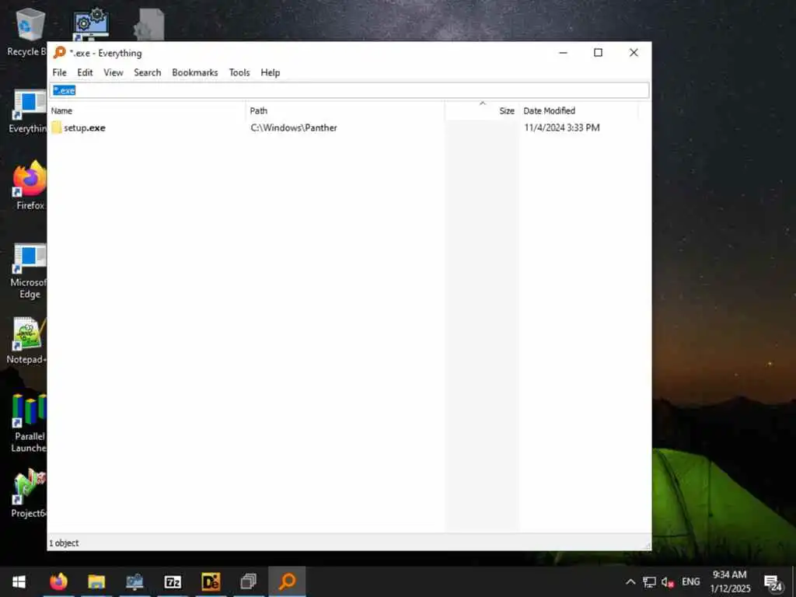Open the monitor settings app in taskbar
Image resolution: width=796 pixels, height=597 pixels.
pyautogui.click(x=134, y=581)
